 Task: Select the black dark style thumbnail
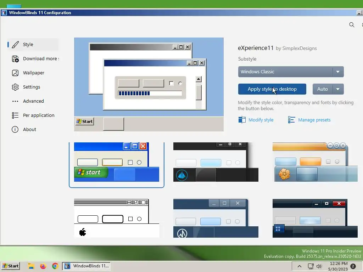[216, 162]
